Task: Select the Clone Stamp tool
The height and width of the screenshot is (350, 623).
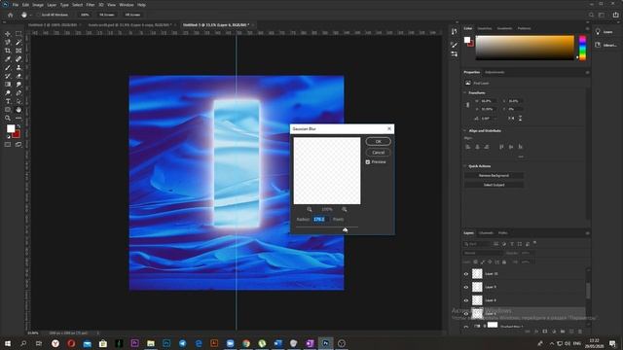Action: point(18,67)
